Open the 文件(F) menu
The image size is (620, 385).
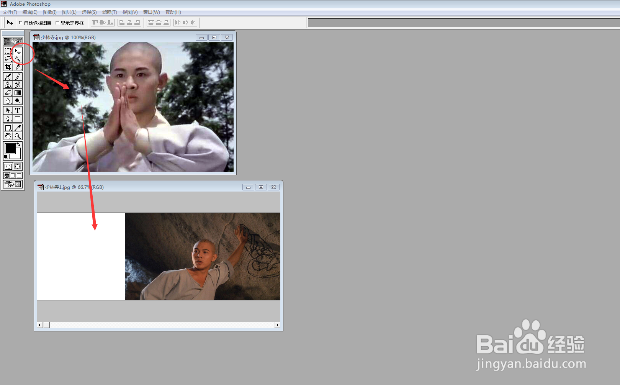(x=10, y=12)
